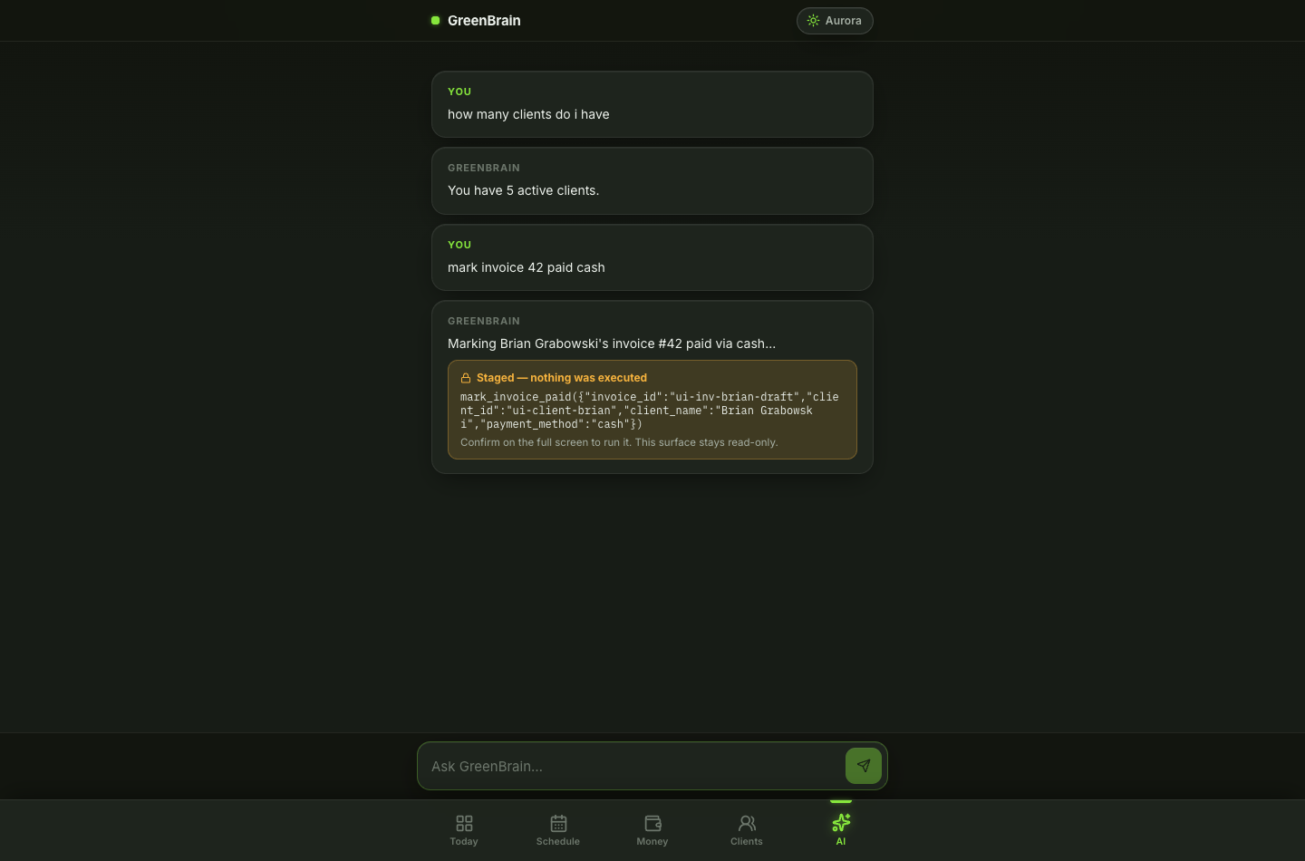The height and width of the screenshot is (861, 1305).
Task: Click 'Staged — nothing was executed' heading
Action: (x=562, y=378)
